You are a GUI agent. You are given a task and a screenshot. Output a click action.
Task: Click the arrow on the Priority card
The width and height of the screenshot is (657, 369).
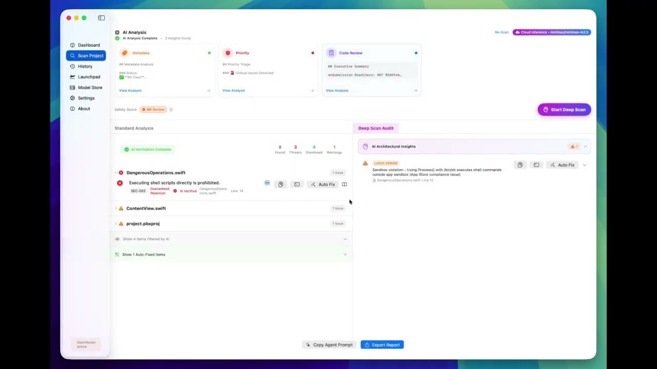(x=312, y=91)
